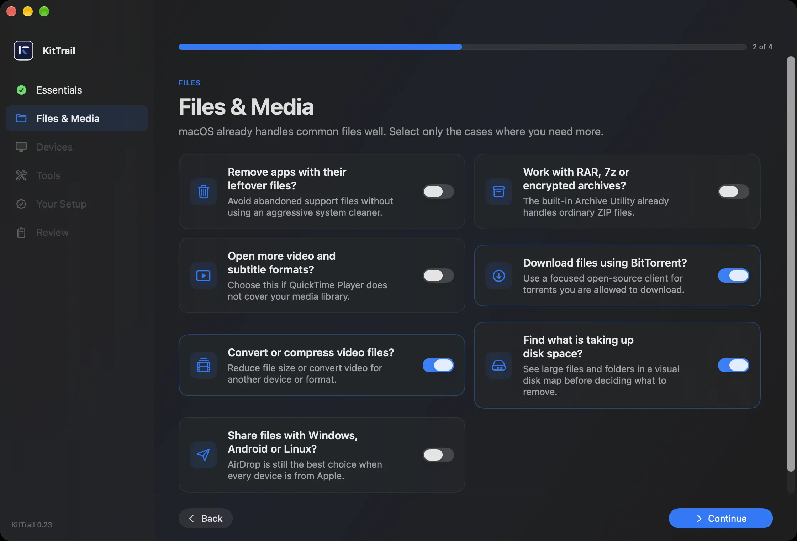Click 'Convert or compress video files?' title text
The height and width of the screenshot is (541, 797).
pos(311,352)
